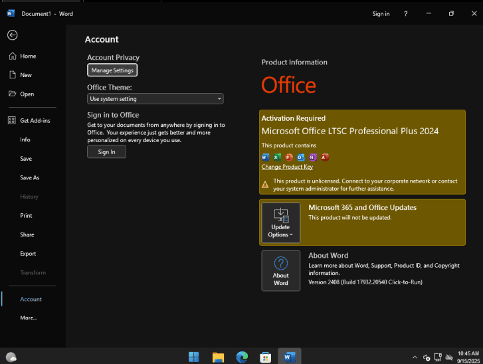Select Account in the sidebar
Screen dimensions: 483x364
click(x=31, y=299)
